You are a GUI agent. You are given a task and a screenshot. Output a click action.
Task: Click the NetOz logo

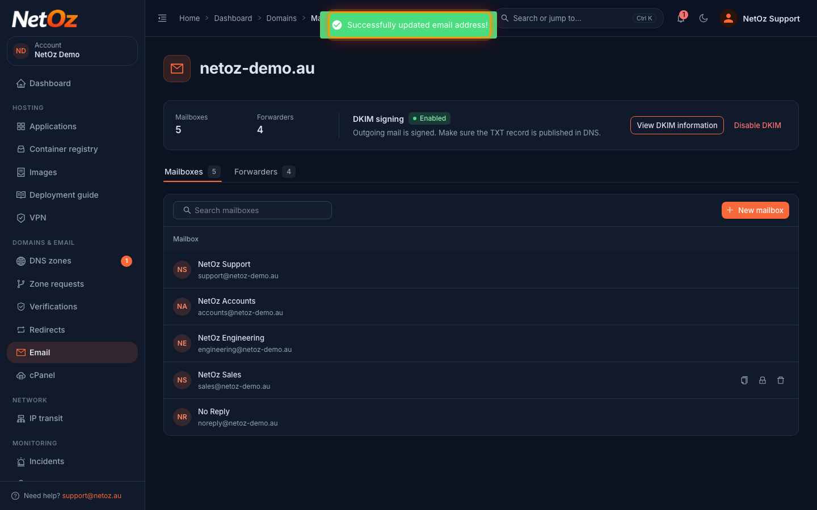(x=45, y=19)
